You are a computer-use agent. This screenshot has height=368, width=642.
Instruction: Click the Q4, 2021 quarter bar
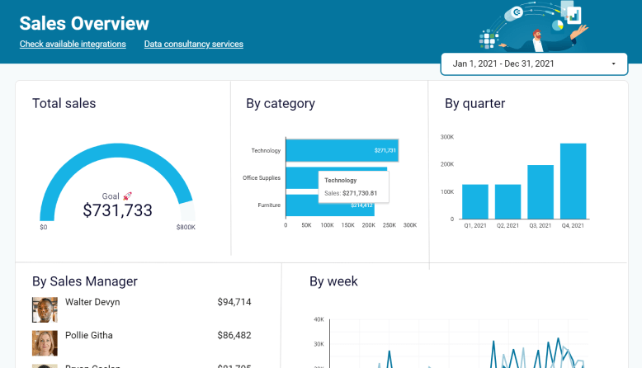[x=574, y=181]
